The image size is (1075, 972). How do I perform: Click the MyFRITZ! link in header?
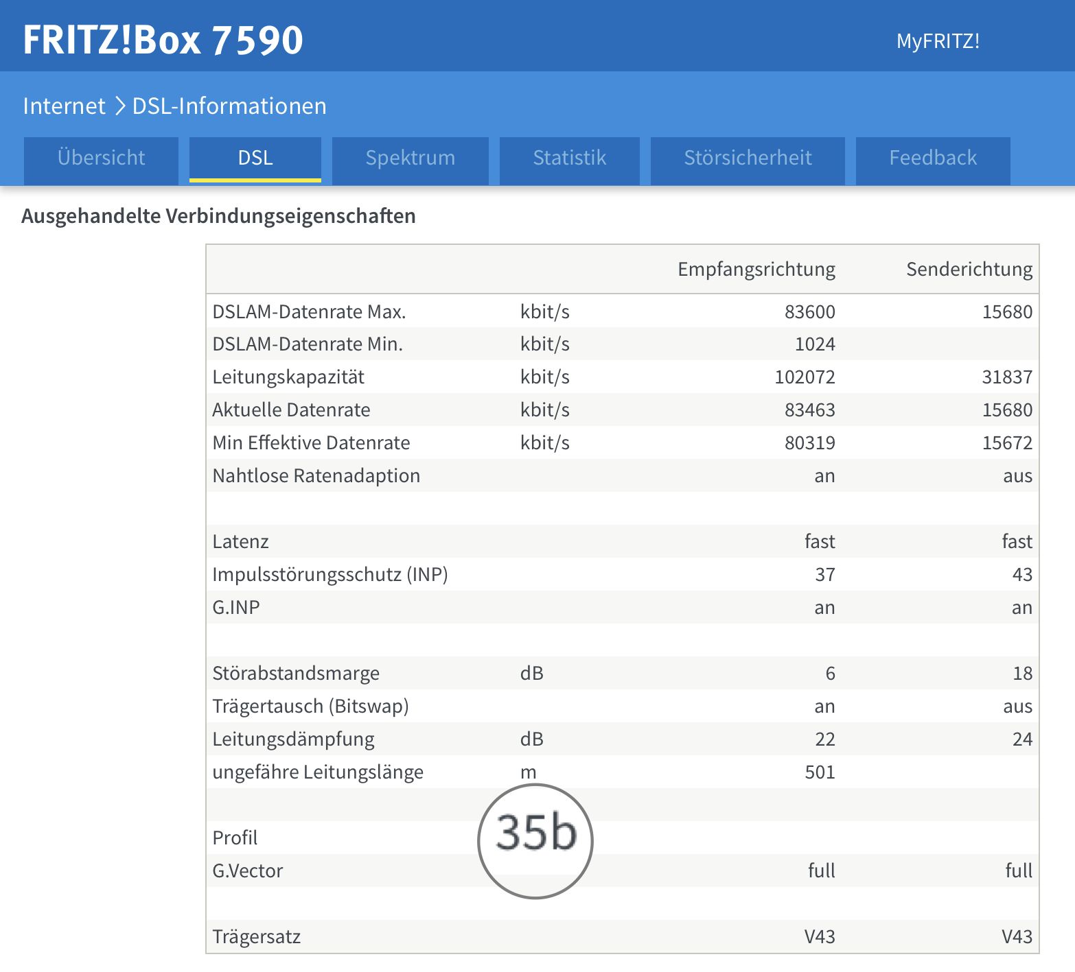[x=937, y=41]
